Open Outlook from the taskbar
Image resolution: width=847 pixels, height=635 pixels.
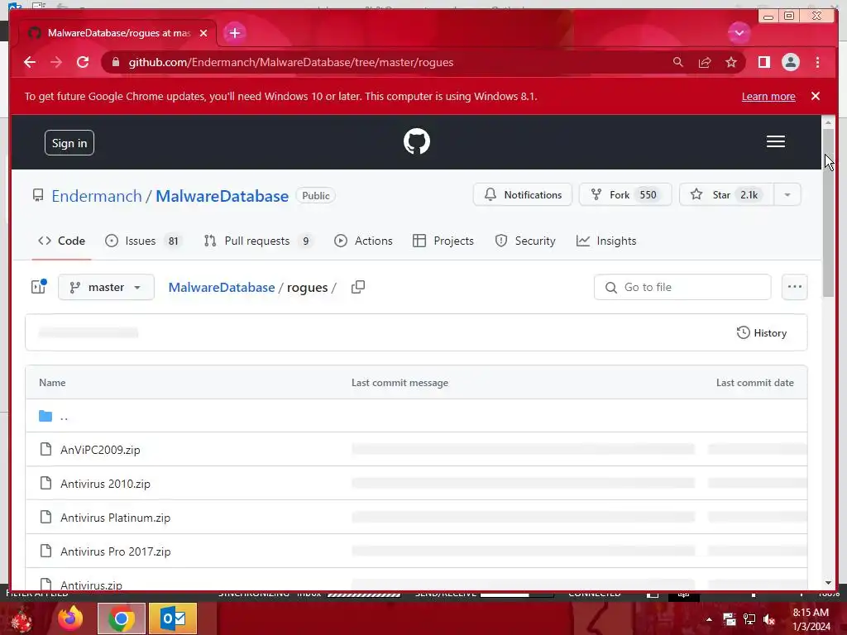(x=173, y=618)
